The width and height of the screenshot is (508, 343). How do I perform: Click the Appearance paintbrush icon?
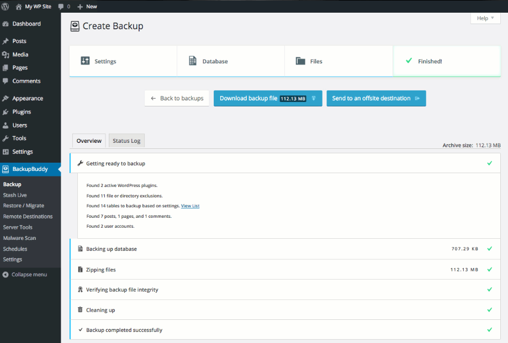pyautogui.click(x=6, y=98)
